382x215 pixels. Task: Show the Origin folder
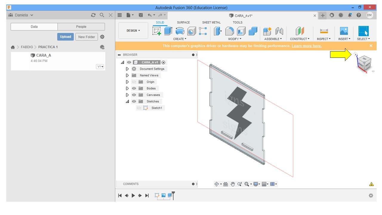[134, 82]
